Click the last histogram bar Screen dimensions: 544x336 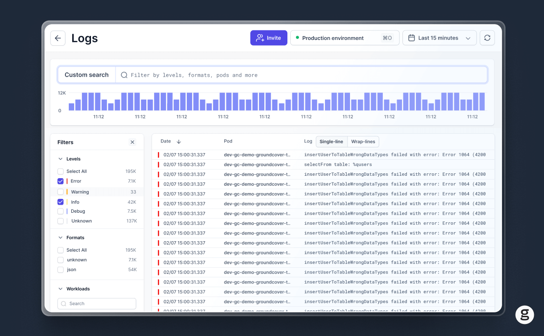point(481,102)
